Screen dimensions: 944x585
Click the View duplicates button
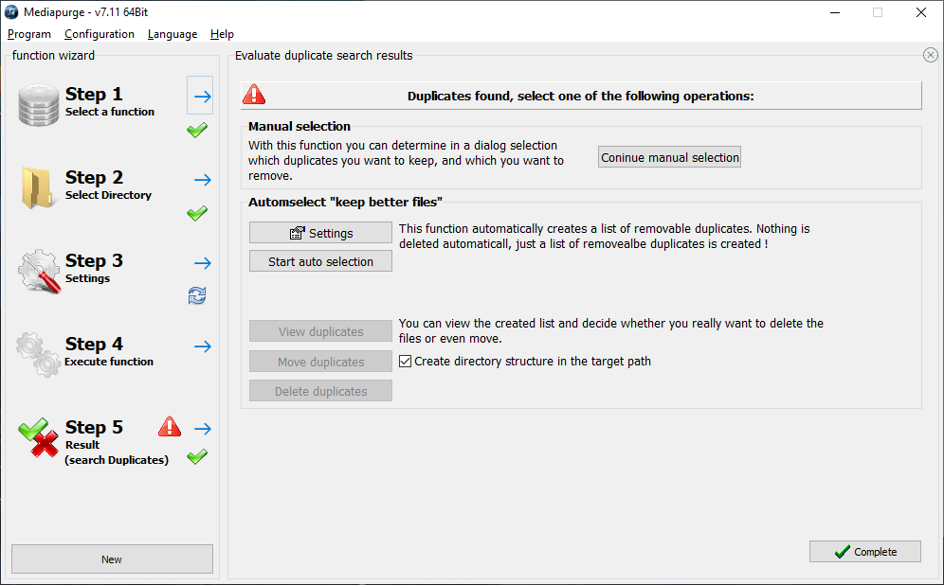pos(321,331)
